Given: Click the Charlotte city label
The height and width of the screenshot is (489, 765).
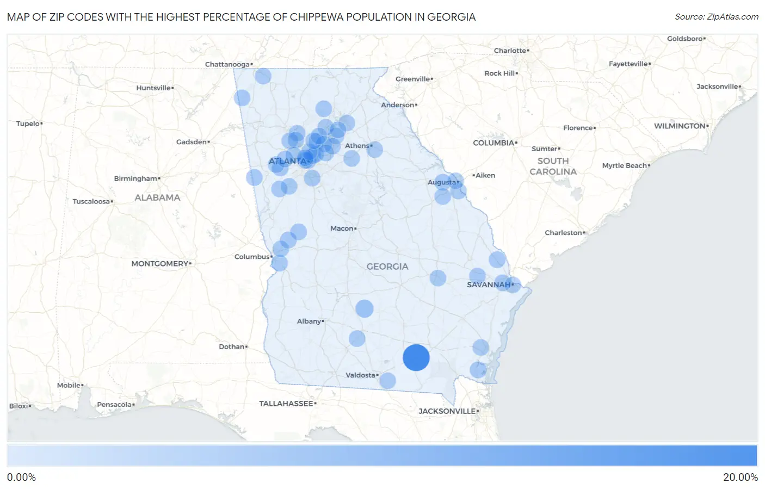Looking at the screenshot, I should [x=510, y=51].
